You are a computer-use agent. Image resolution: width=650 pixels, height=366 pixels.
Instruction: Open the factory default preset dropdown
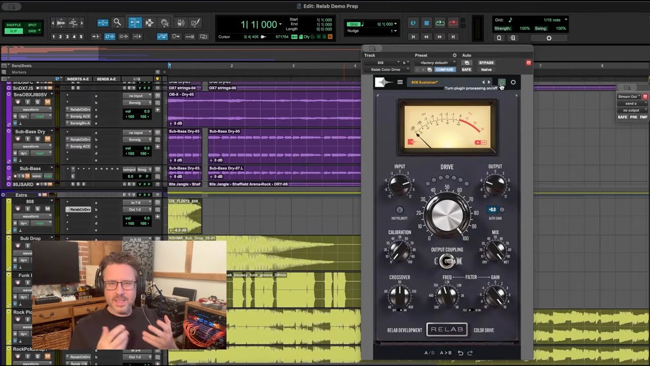click(435, 63)
